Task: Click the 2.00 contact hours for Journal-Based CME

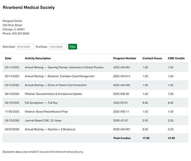Action: (x=145, y=120)
